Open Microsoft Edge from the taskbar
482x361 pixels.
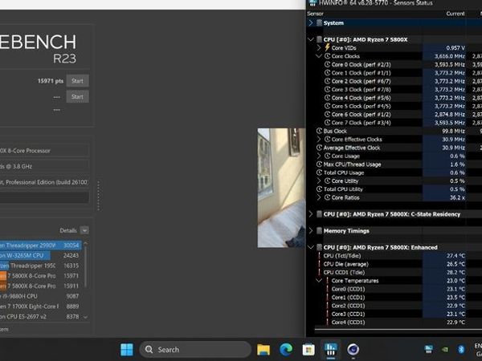point(286,349)
